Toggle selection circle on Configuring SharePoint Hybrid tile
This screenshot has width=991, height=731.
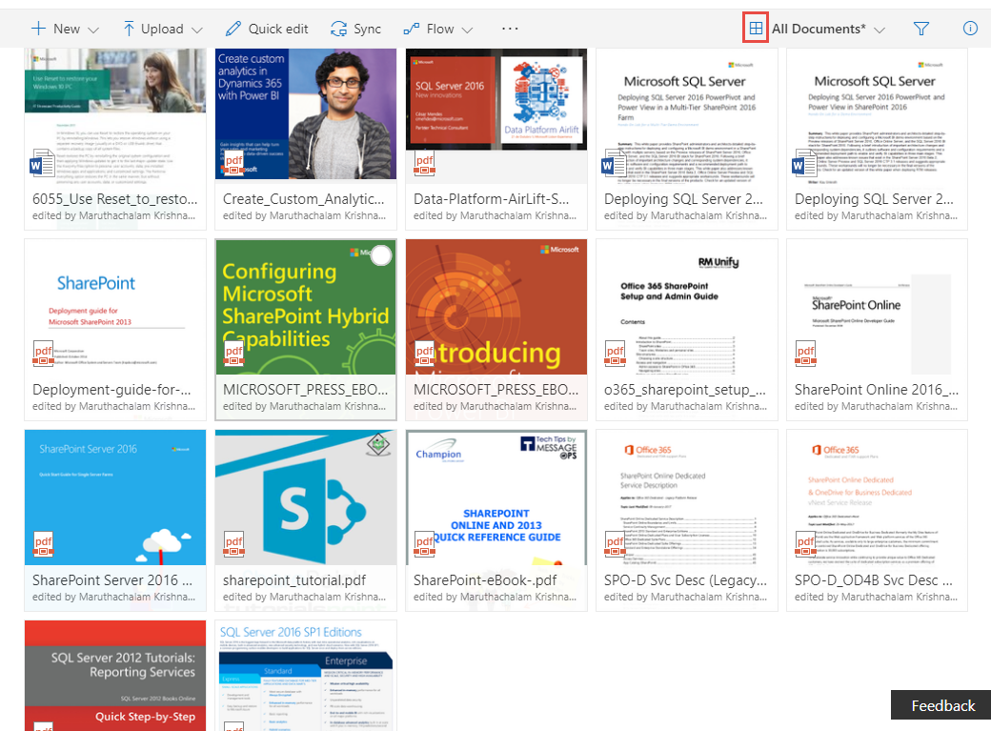pyautogui.click(x=381, y=255)
